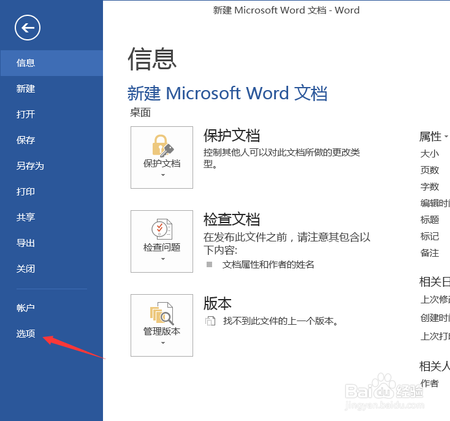Click the 版本 section heading
The height and width of the screenshot is (421, 450).
(218, 303)
